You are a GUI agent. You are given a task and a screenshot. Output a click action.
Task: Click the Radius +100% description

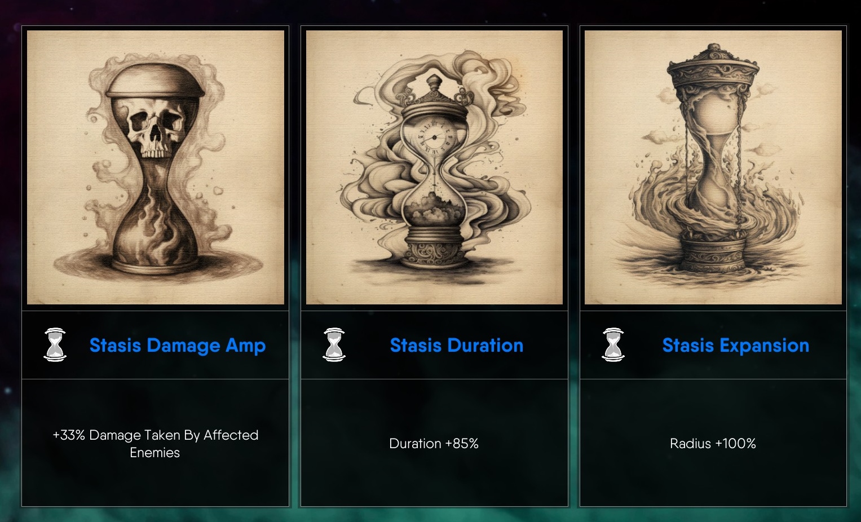click(713, 444)
